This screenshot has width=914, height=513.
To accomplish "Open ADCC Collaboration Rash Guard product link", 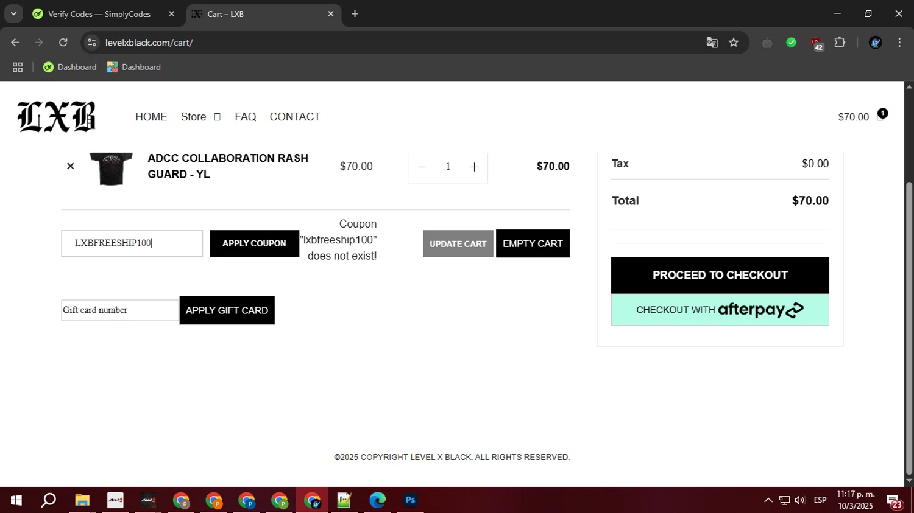I will click(228, 166).
